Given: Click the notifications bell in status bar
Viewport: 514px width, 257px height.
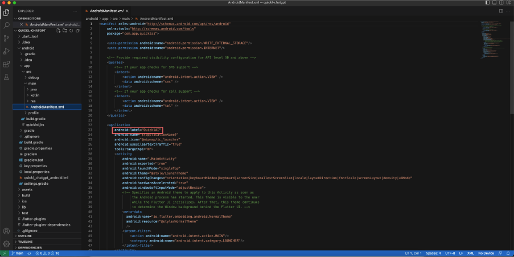Looking at the screenshot, I should (508, 253).
